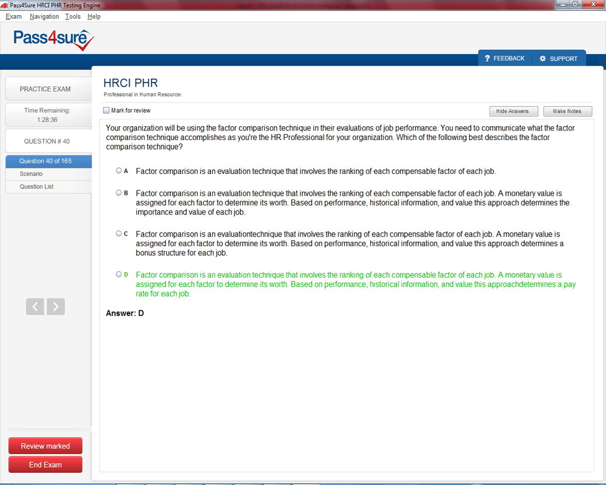The width and height of the screenshot is (606, 485).
Task: Select the Question 40 of 165 tab
Action: tap(48, 161)
